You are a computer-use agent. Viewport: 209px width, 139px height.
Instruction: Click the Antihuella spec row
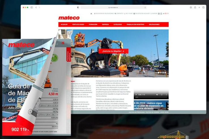[x=47, y=118]
